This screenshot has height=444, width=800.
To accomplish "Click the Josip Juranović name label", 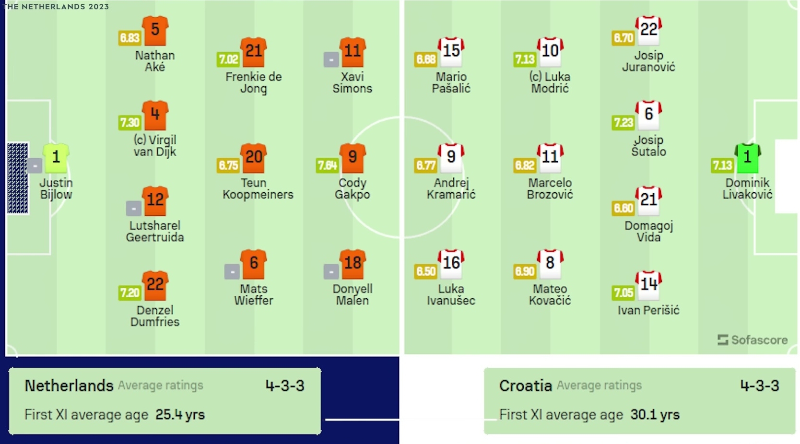I will click(x=648, y=61).
